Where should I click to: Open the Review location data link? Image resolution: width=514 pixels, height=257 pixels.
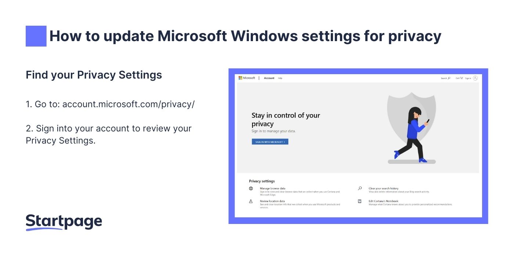point(272,201)
